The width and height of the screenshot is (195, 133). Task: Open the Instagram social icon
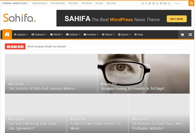[x=169, y=3]
